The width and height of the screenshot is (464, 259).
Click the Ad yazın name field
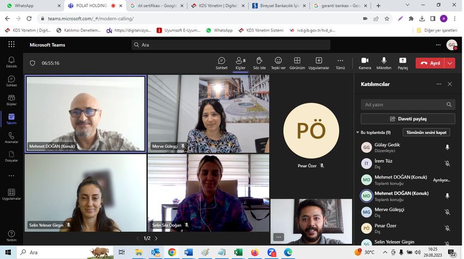click(408, 104)
